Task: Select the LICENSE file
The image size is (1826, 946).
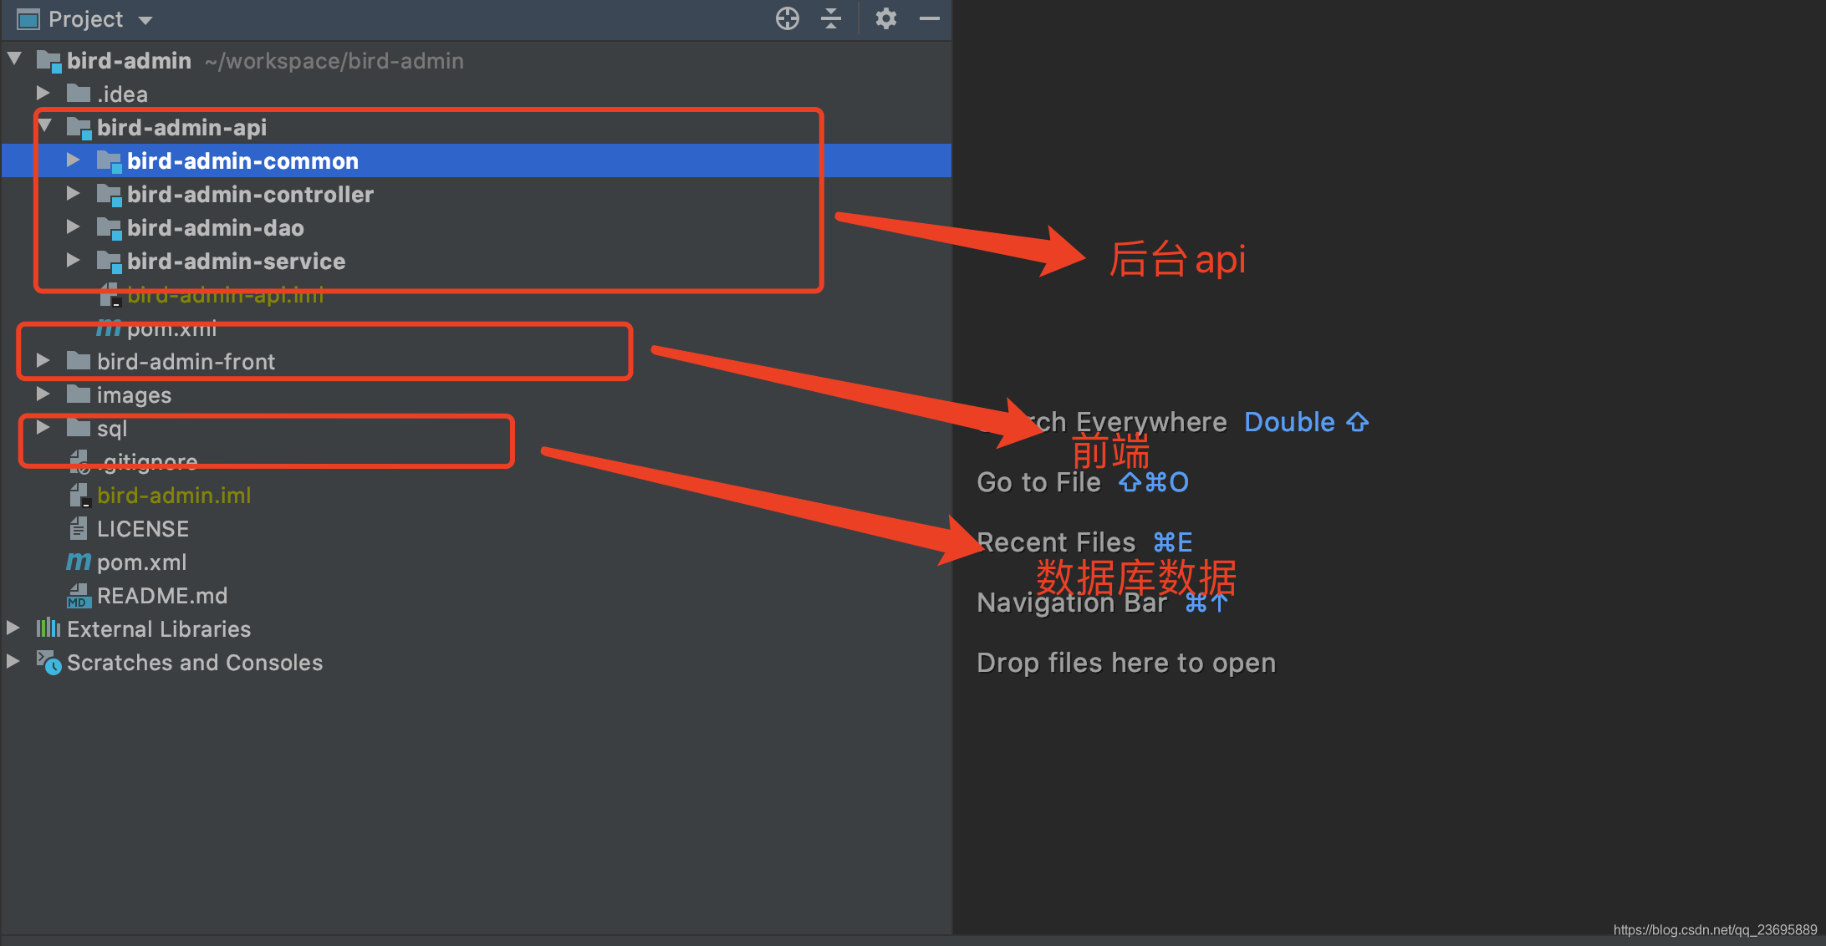Action: 143,528
